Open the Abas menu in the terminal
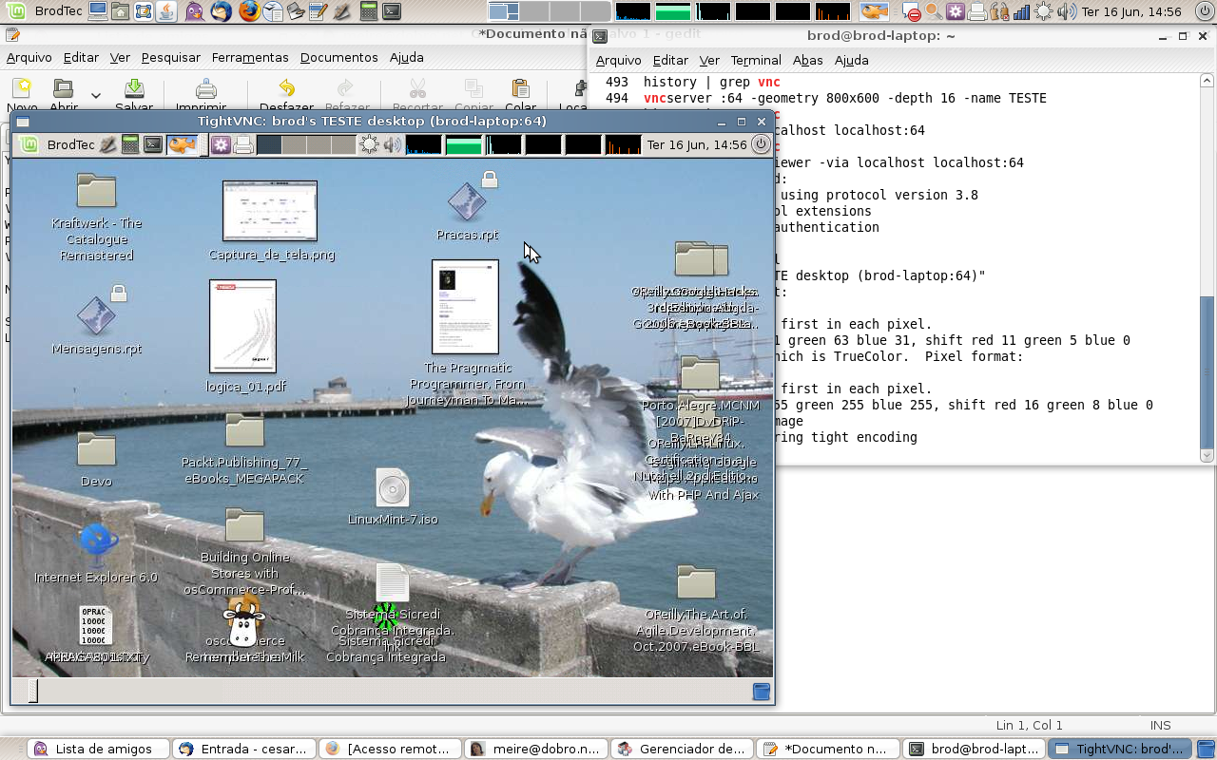 [x=807, y=60]
